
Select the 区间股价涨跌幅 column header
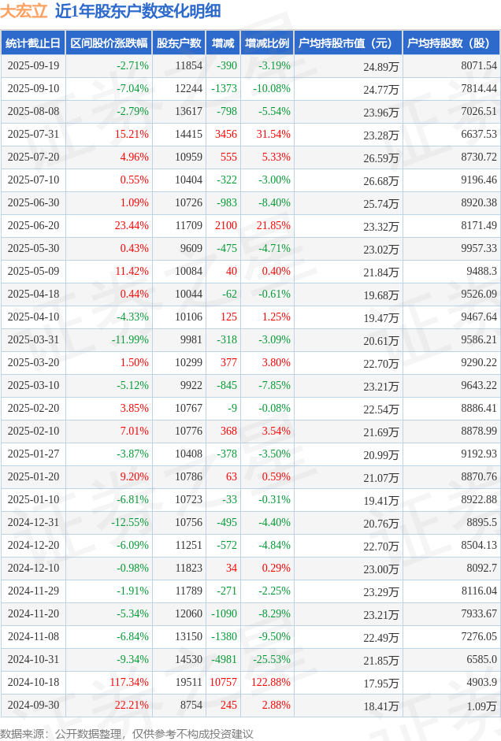coord(108,43)
